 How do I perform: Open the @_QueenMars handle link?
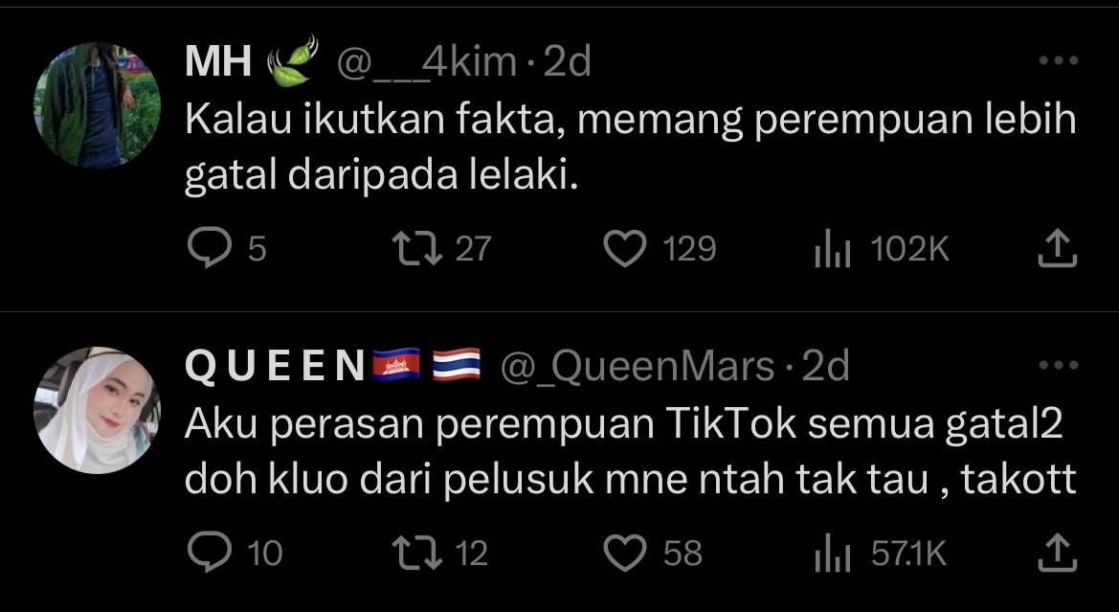click(638, 366)
